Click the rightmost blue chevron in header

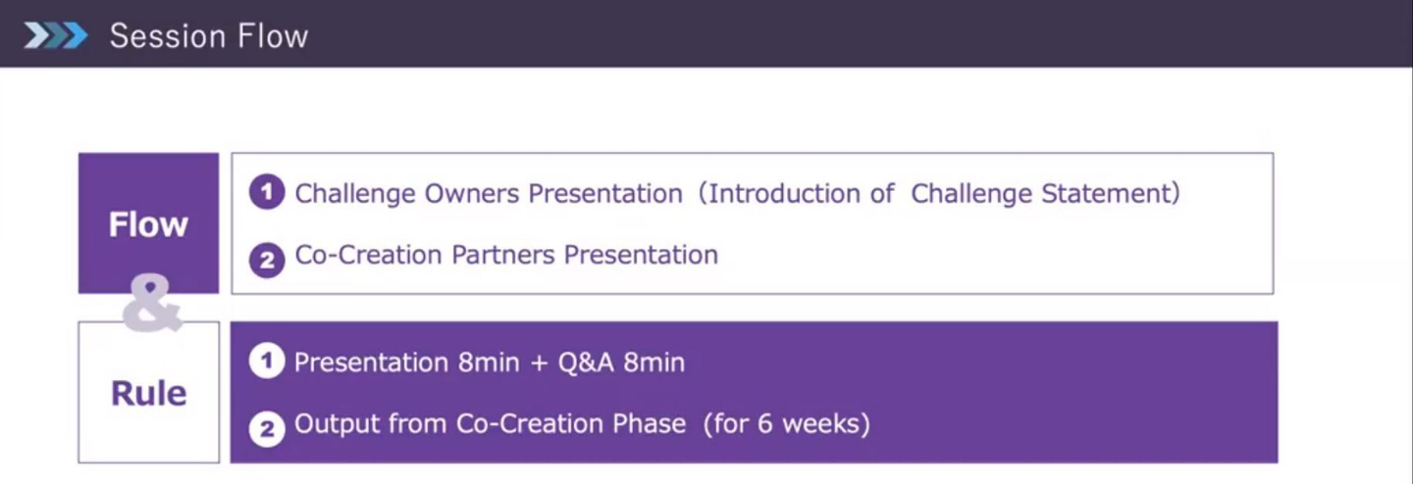(x=75, y=36)
